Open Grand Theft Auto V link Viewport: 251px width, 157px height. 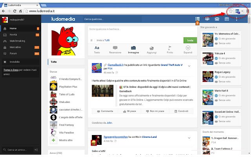pos(172,65)
